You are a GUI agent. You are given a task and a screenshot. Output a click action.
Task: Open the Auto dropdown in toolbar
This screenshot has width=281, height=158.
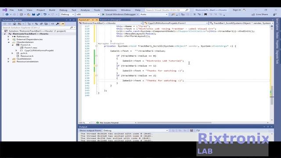[154, 14]
